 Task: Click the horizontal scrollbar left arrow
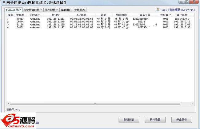[8, 104]
